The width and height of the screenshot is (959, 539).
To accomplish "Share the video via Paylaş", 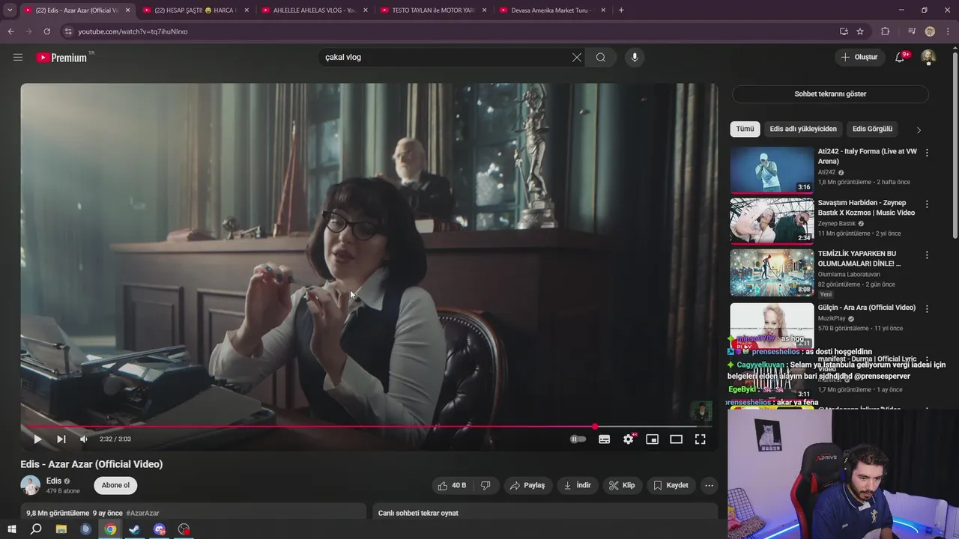I will [x=527, y=485].
